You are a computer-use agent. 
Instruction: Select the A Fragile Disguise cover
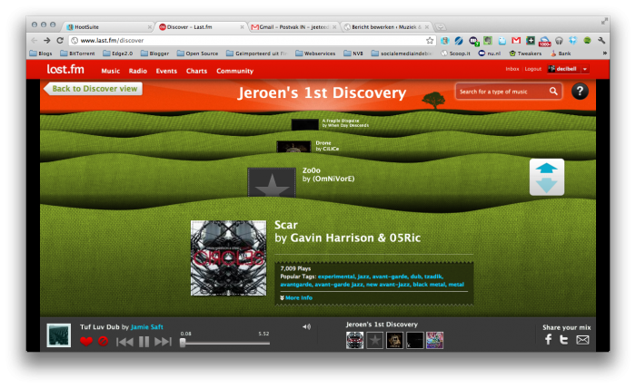(304, 124)
